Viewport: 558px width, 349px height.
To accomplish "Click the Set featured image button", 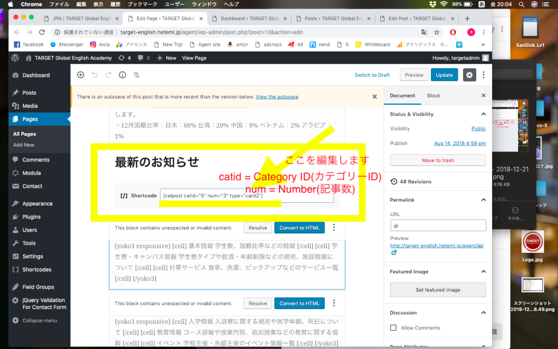I will 438,290.
